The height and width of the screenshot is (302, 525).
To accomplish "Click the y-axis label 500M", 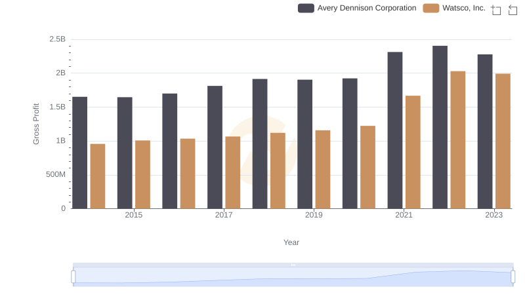I will click(56, 174).
